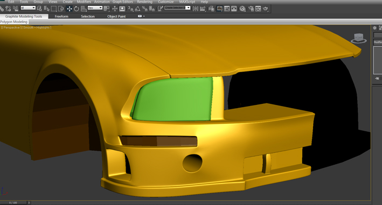Toggle 3D Snaps on or off

tap(130, 9)
